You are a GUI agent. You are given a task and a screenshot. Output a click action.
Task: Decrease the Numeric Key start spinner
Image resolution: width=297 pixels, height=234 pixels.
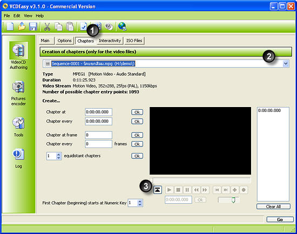(140, 205)
